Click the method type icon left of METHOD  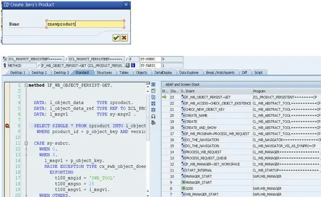click(5, 65)
